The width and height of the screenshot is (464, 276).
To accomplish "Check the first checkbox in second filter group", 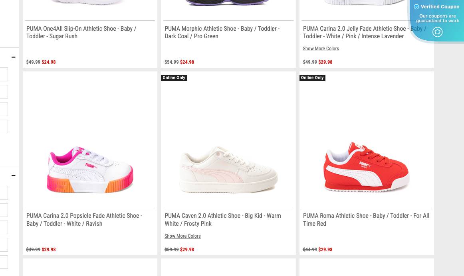I will coord(4,193).
